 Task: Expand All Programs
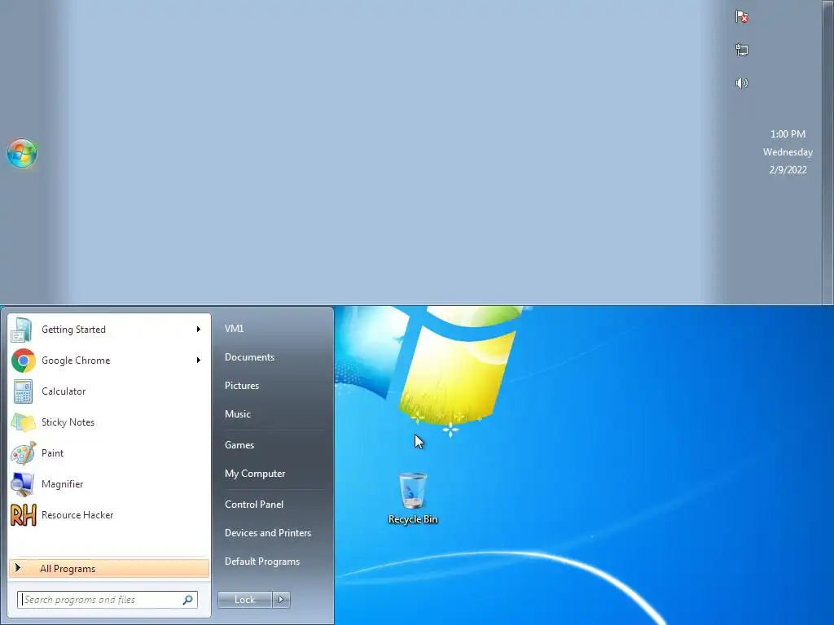(109, 568)
